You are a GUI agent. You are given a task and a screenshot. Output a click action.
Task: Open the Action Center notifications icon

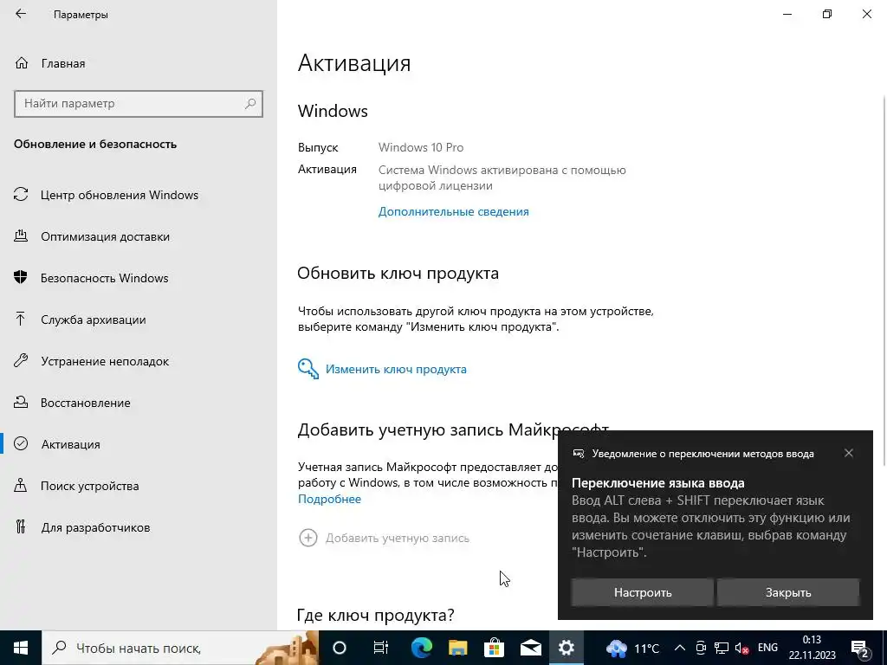(859, 648)
